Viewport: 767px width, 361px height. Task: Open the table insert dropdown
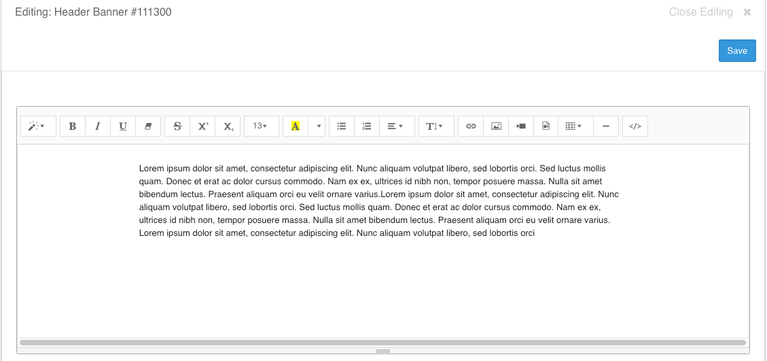click(x=575, y=126)
